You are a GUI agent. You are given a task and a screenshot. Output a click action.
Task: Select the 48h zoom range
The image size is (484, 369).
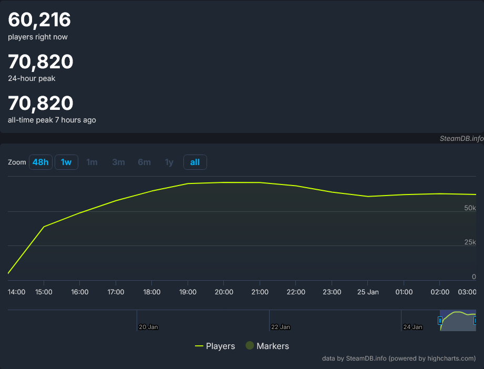(40, 162)
